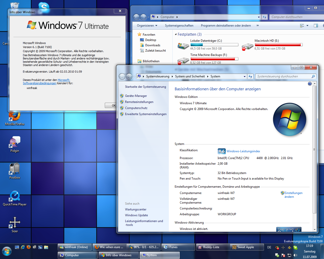This screenshot has width=324, height=259.
Task: Open the Lokaler Datenträger (C:) drive
Action: [x=206, y=41]
